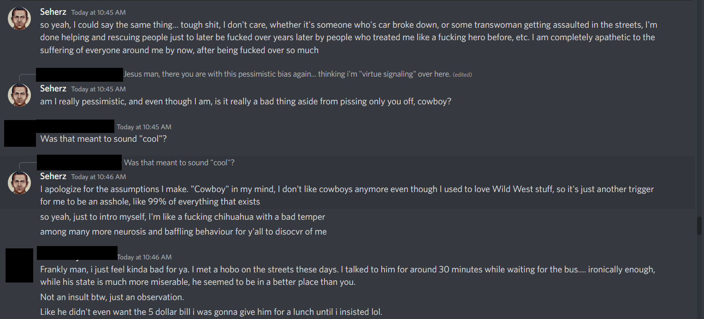Jump to the replied "Jesus man, there you are" message preview
This screenshot has height=319, width=704.
coord(287,74)
